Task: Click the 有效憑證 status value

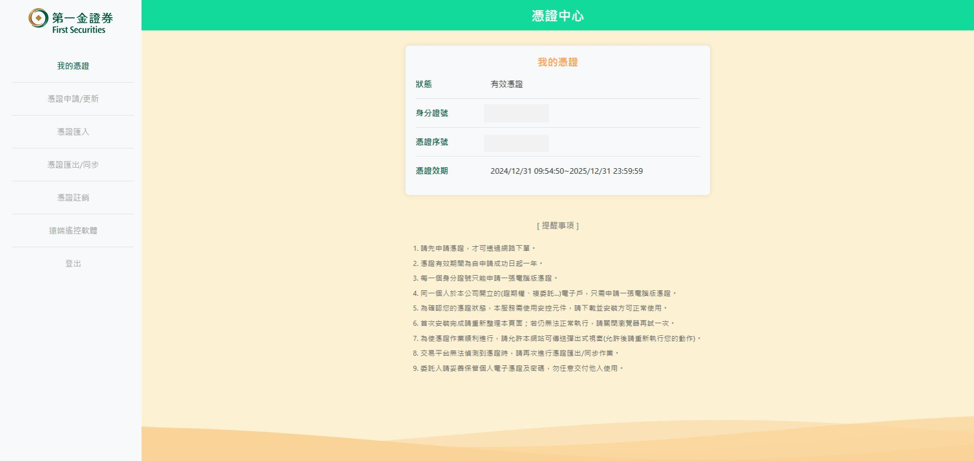Action: coord(506,84)
